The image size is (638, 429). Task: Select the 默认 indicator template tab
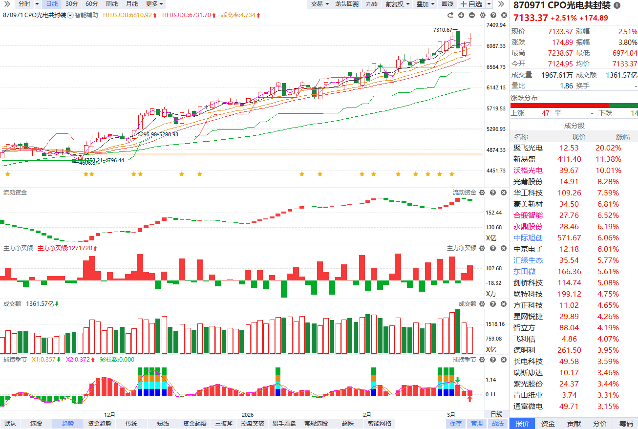[x=10, y=424]
